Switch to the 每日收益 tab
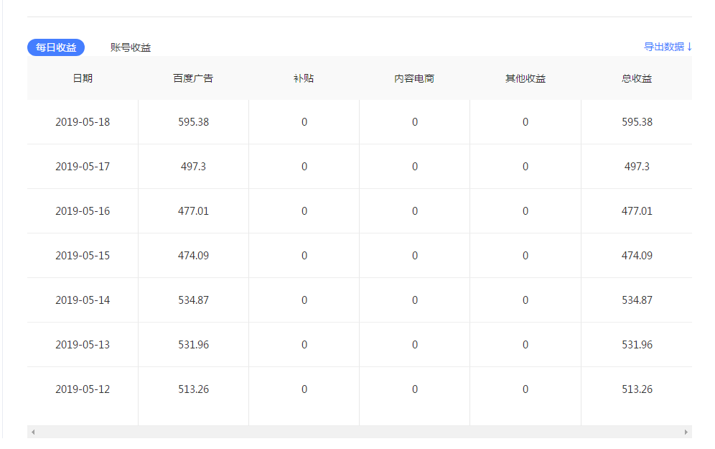This screenshot has width=715, height=449. [56, 47]
